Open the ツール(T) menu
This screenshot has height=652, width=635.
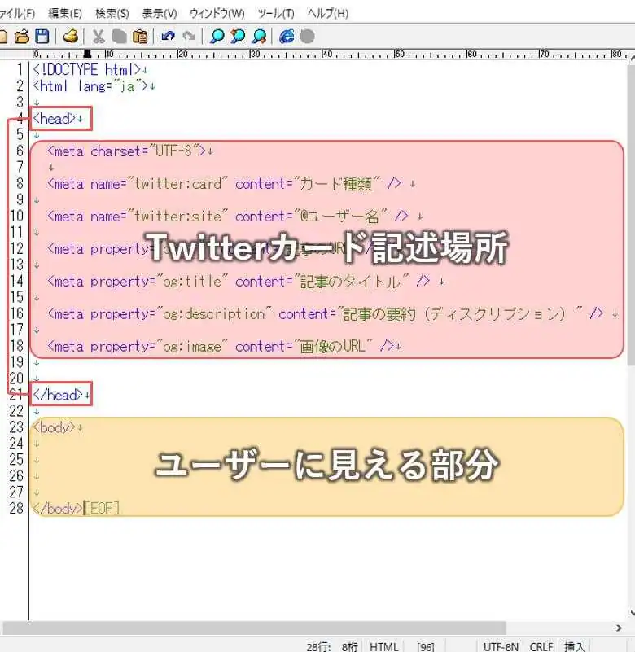point(276,13)
